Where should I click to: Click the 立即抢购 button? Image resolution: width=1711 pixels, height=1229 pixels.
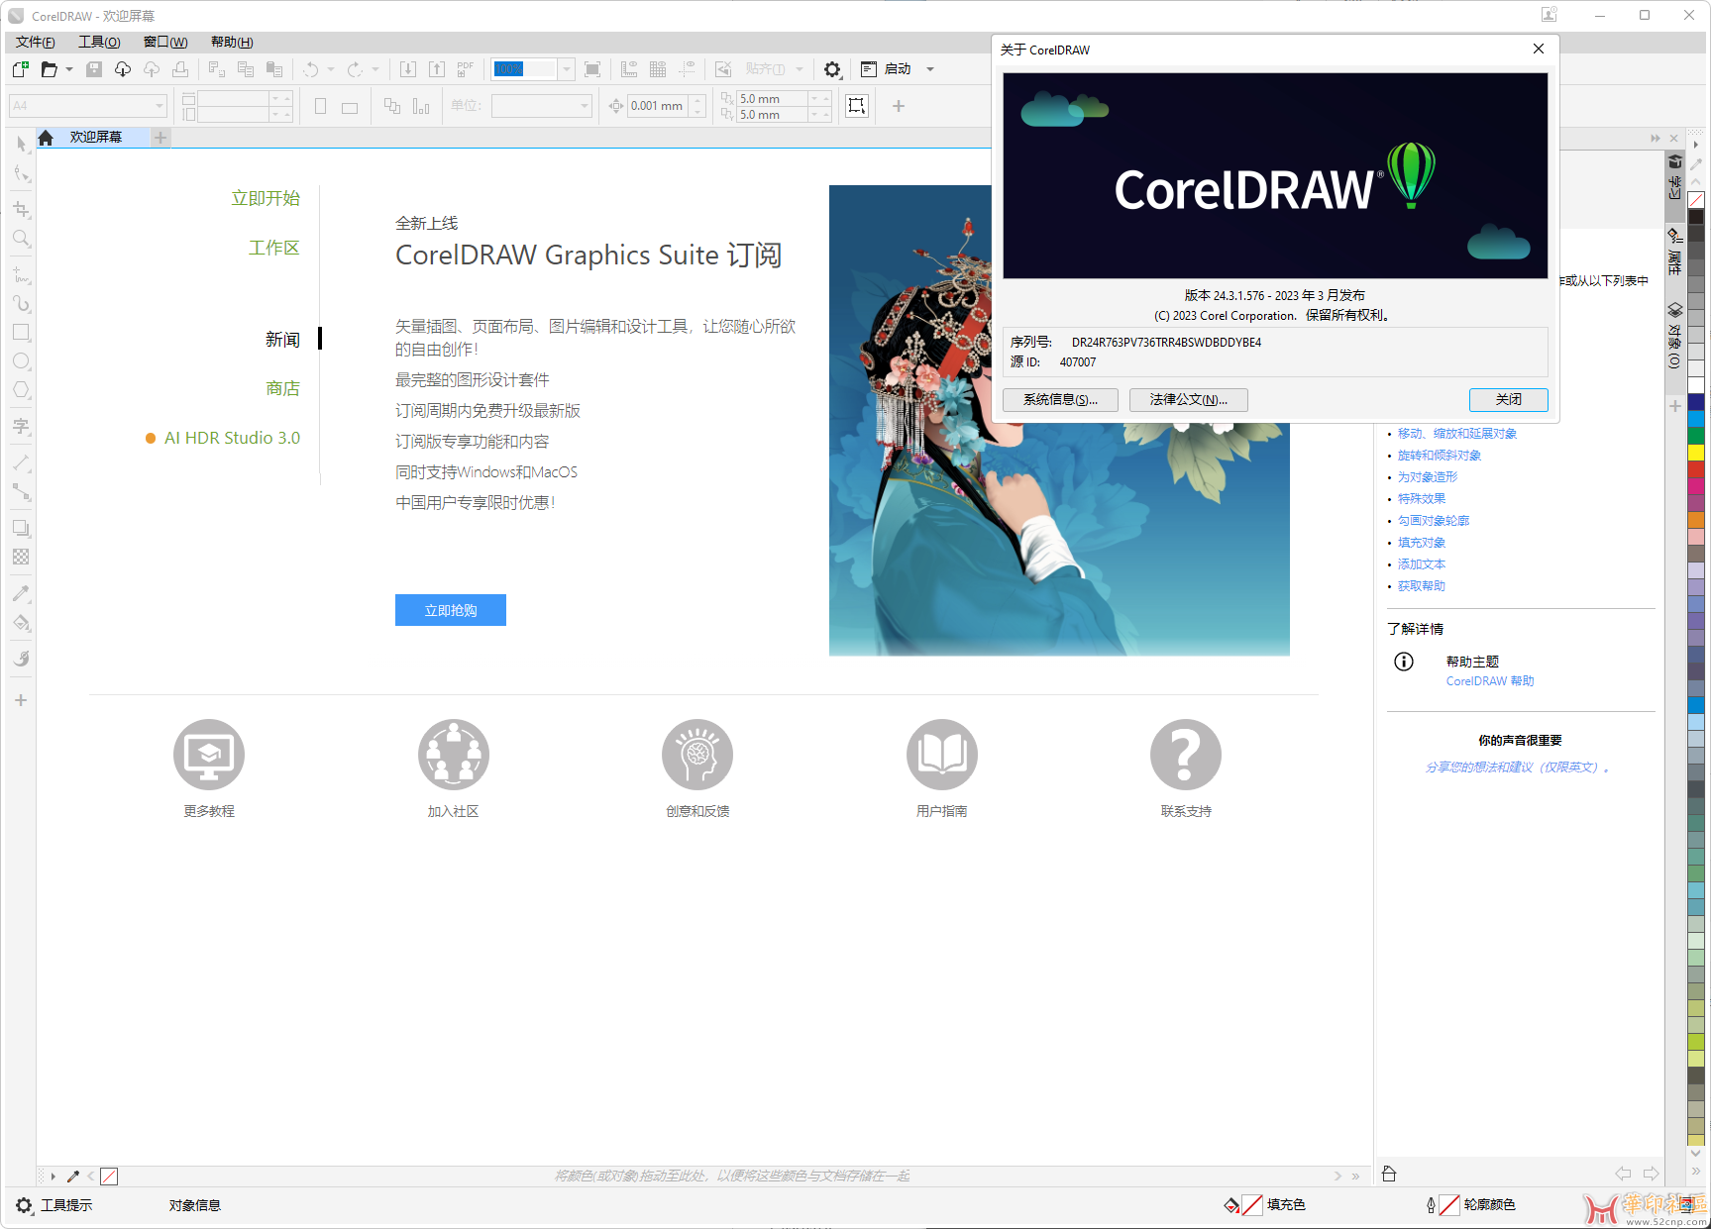coord(451,610)
